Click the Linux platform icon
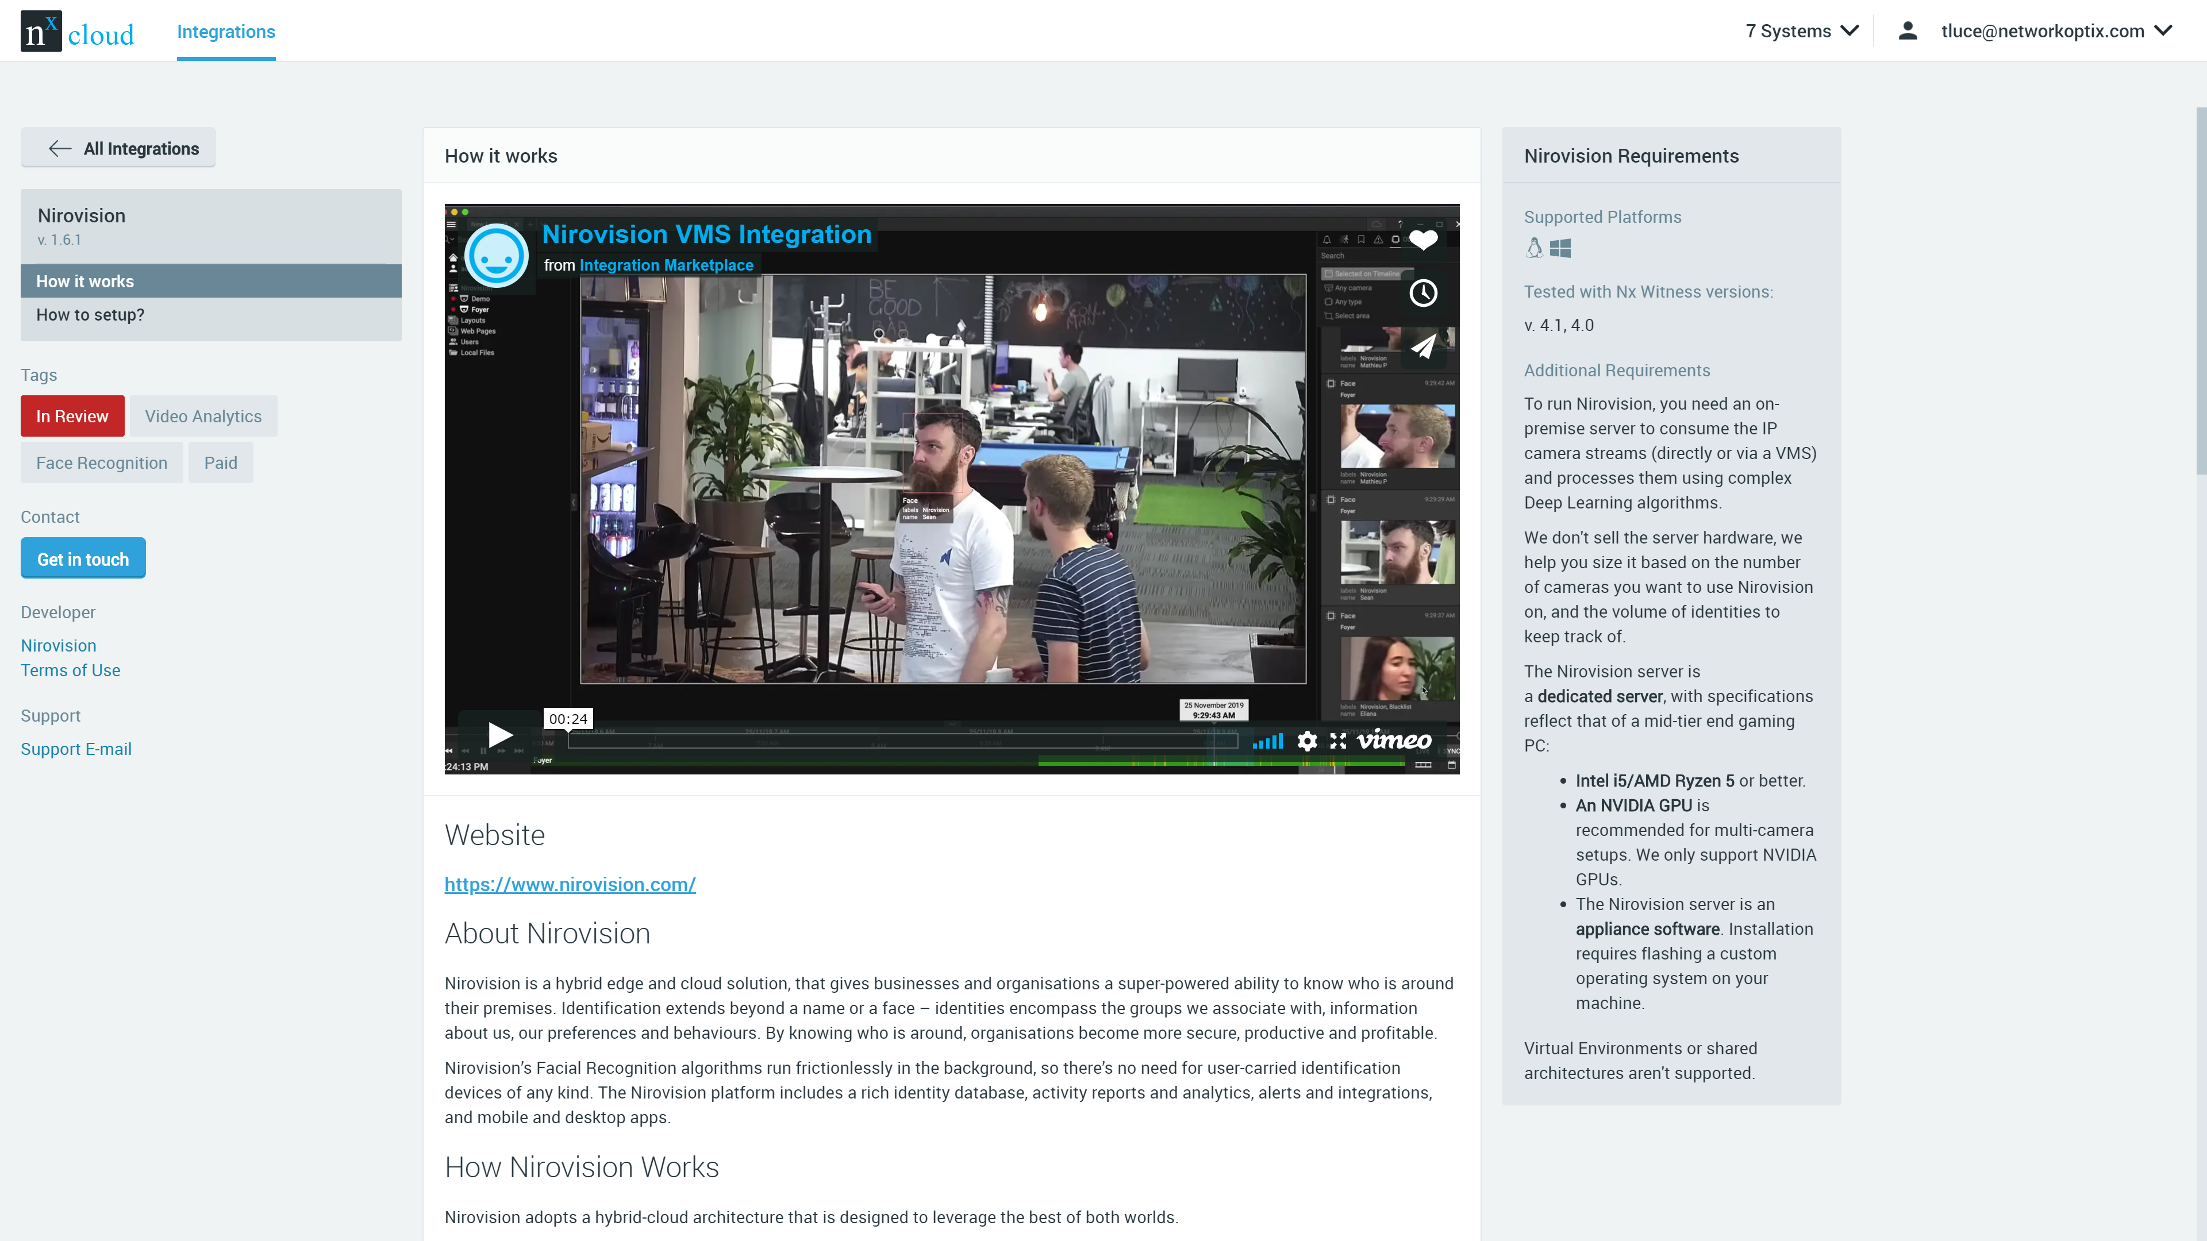The height and width of the screenshot is (1241, 2207). click(x=1533, y=248)
